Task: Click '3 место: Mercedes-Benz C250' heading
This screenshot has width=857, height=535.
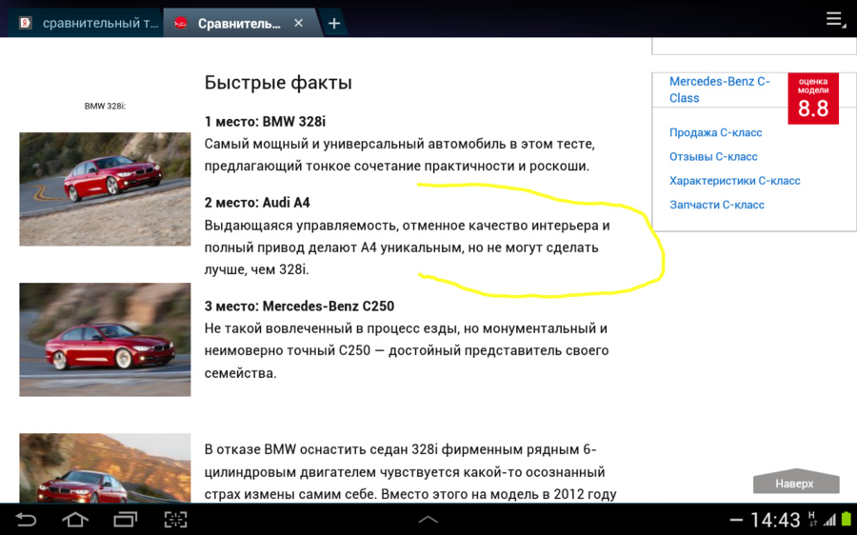Action: pyautogui.click(x=299, y=306)
